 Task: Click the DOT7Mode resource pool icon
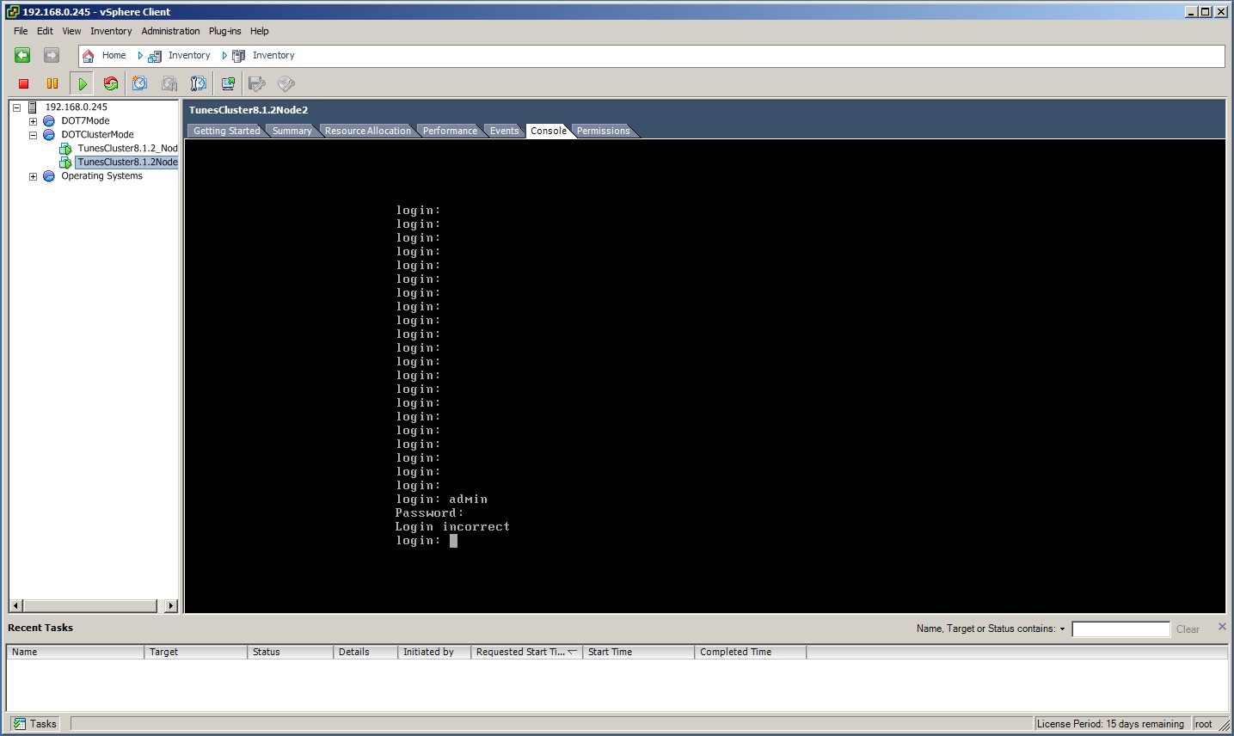pos(49,121)
